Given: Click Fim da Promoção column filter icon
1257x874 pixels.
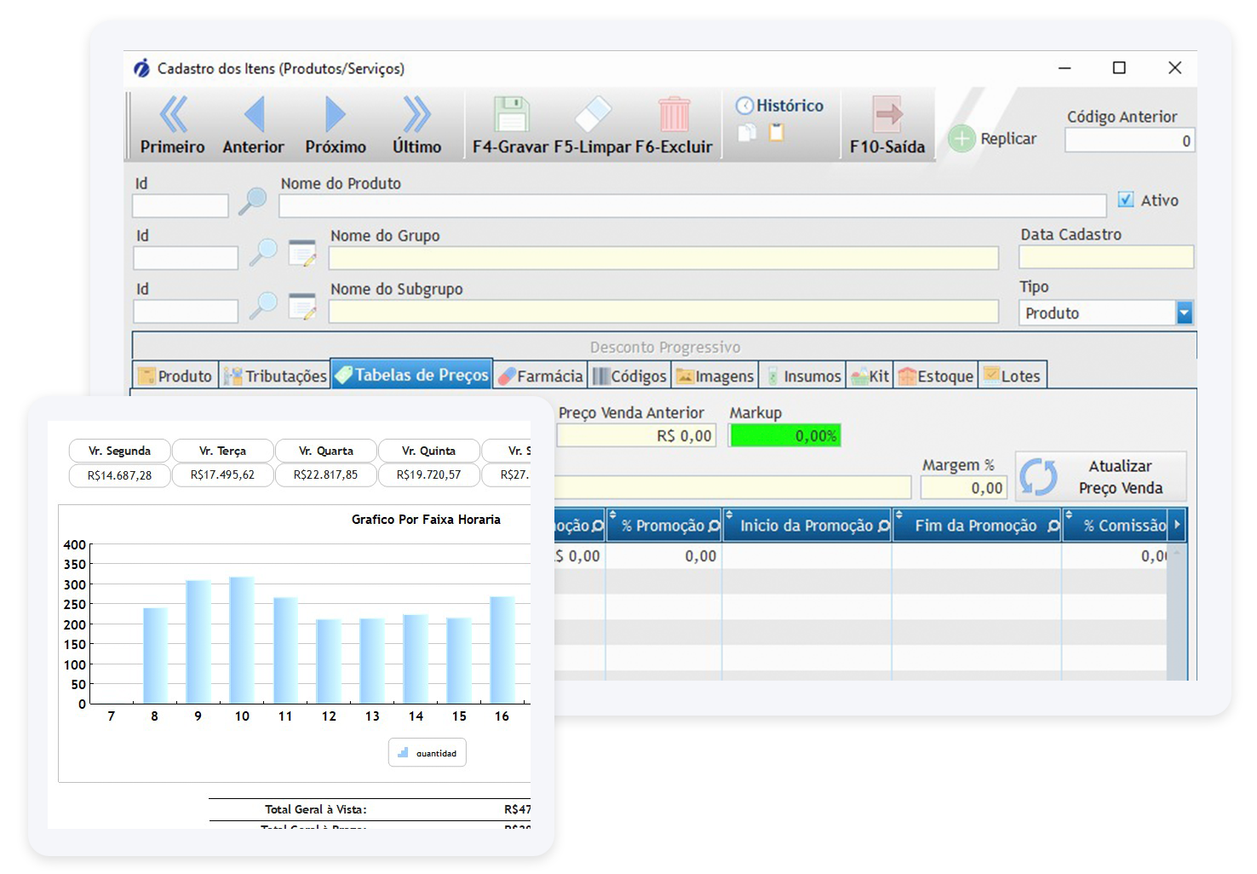Looking at the screenshot, I should click(1053, 526).
